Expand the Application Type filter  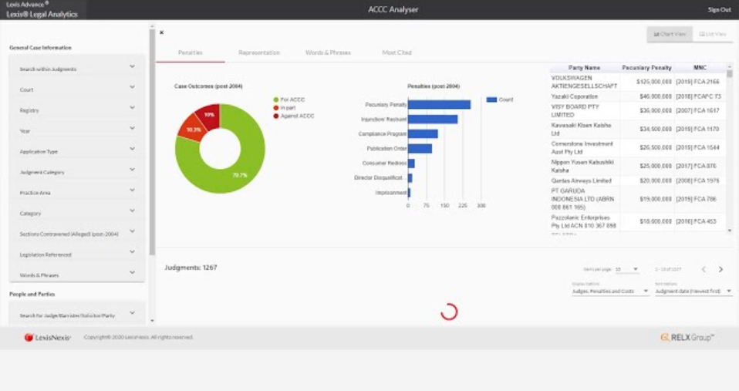(x=77, y=152)
